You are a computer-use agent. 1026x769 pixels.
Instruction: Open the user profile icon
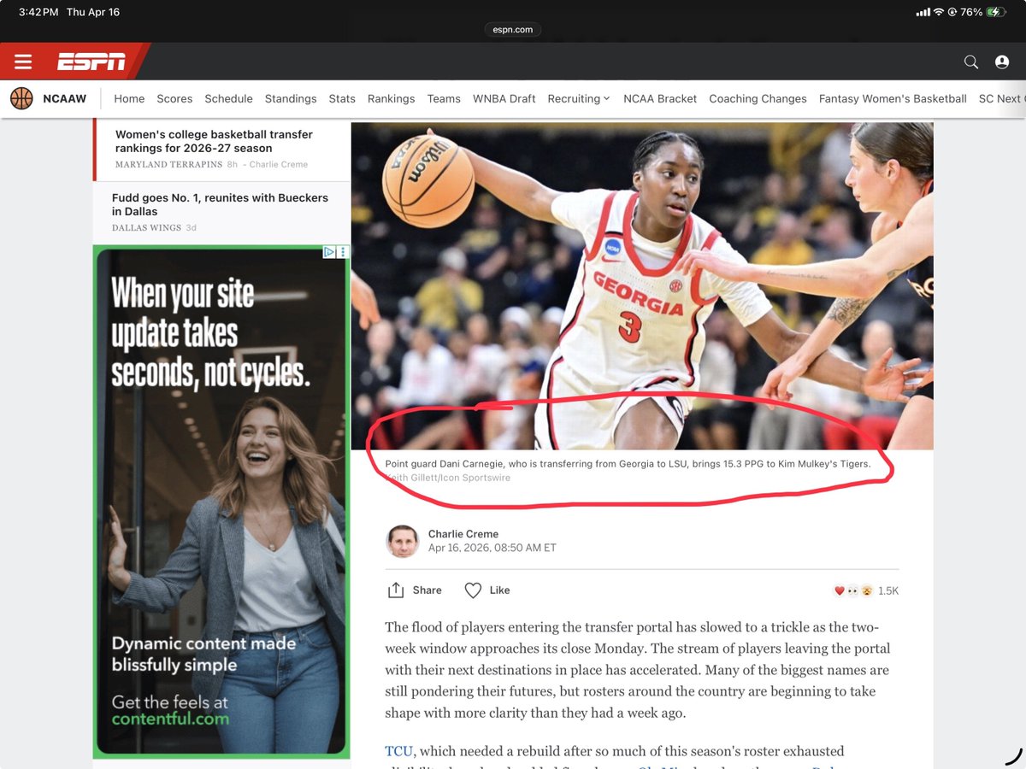(x=1002, y=62)
